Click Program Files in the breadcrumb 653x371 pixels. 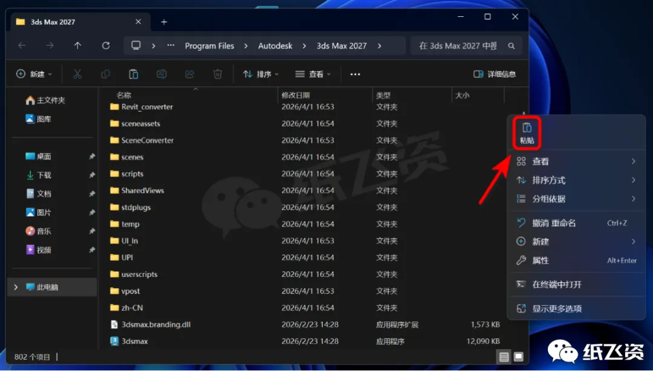point(209,46)
